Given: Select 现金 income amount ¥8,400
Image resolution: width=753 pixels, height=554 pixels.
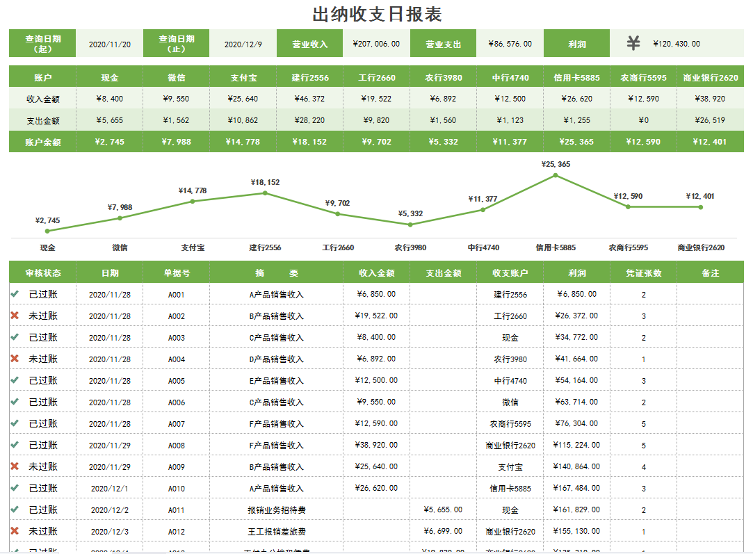Looking at the screenshot, I should tap(109, 99).
